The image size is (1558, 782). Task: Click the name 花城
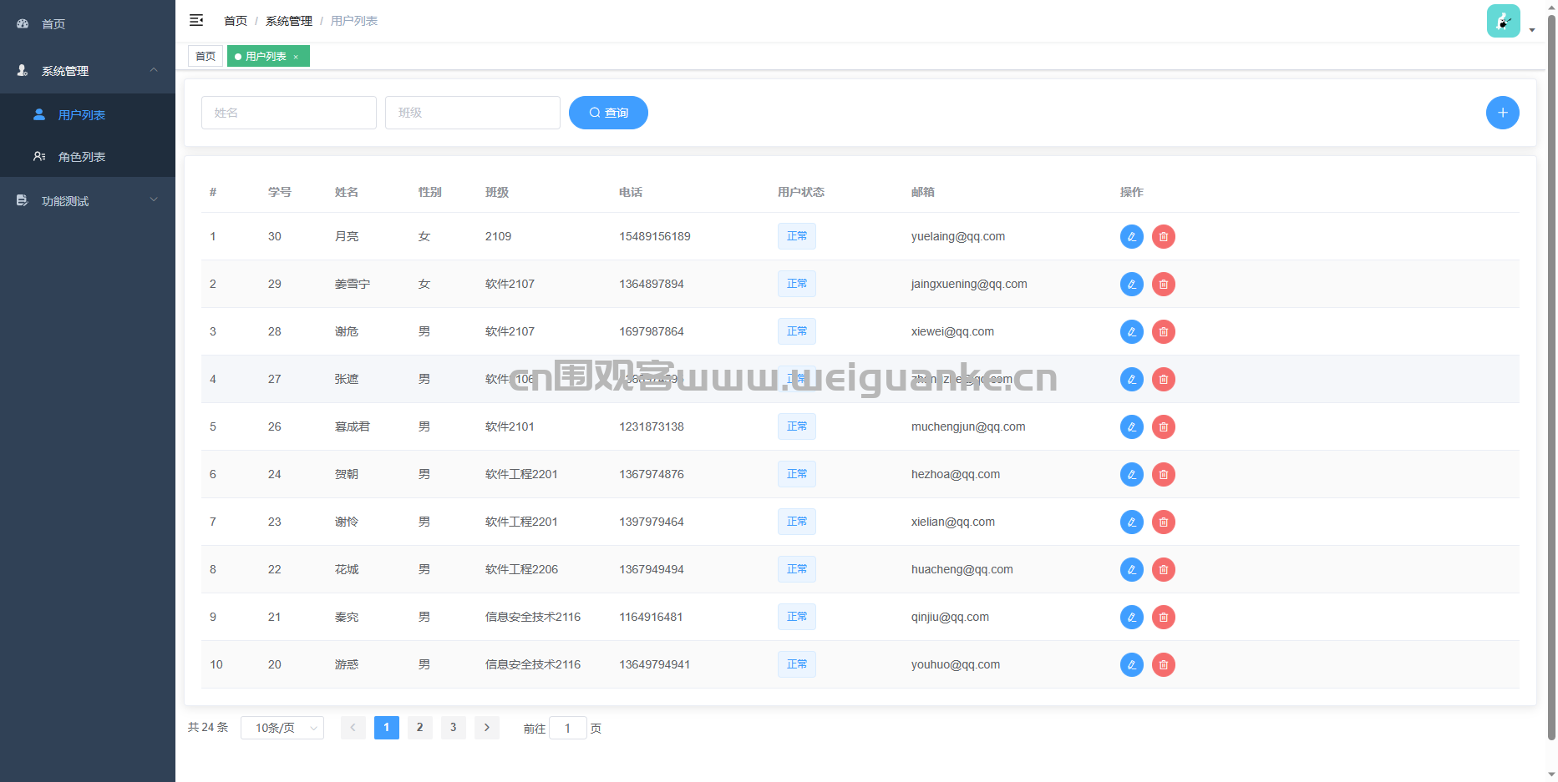pos(347,569)
